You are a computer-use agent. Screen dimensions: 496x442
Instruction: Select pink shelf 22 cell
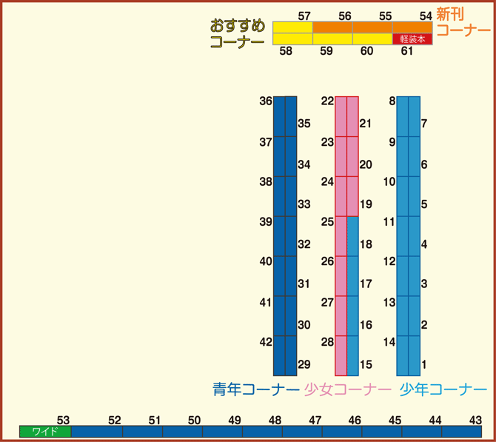pos(341,116)
